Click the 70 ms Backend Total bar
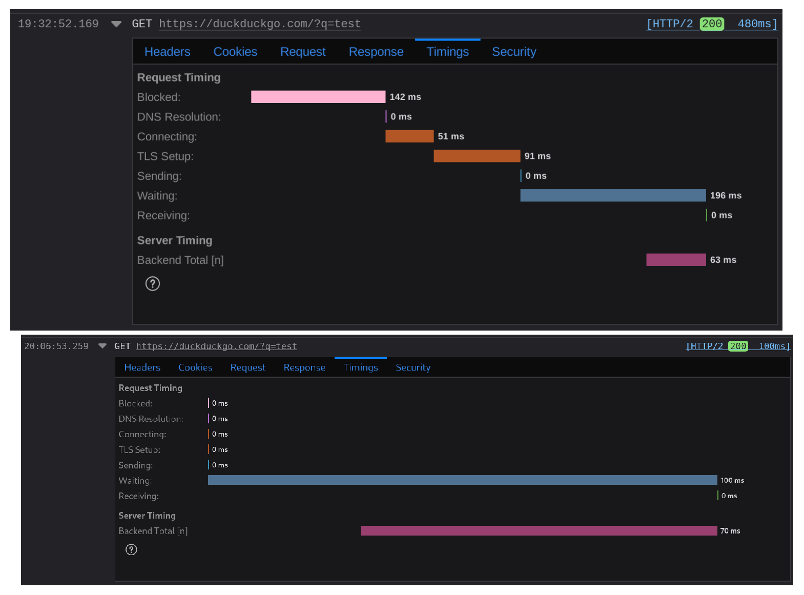 [538, 530]
